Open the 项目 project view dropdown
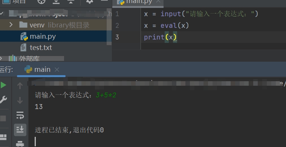Image resolution: width=286 pixels, height=147 pixels. [x=14, y=2]
